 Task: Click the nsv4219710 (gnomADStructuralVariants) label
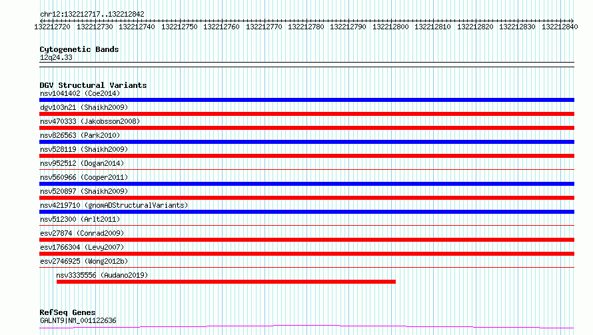[114, 205]
